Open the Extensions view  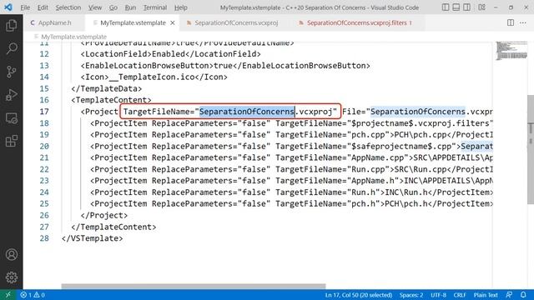[11, 141]
